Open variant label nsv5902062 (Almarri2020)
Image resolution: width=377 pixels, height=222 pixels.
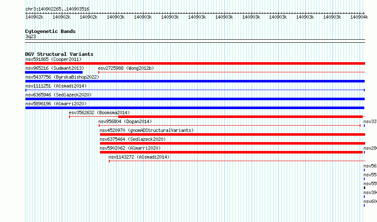click(130, 148)
